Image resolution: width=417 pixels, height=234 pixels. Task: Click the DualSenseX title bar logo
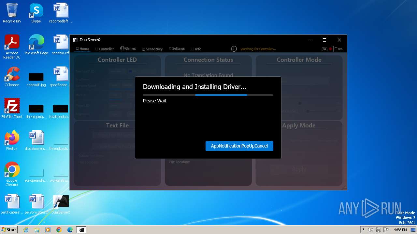point(75,40)
